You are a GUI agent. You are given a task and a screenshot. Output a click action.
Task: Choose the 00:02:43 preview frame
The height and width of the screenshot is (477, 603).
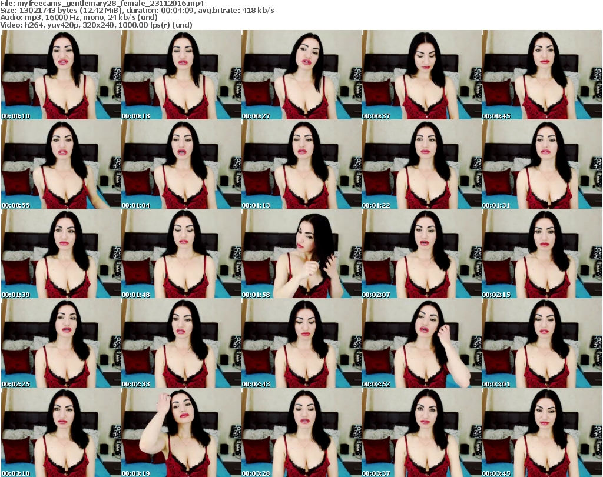(x=301, y=343)
